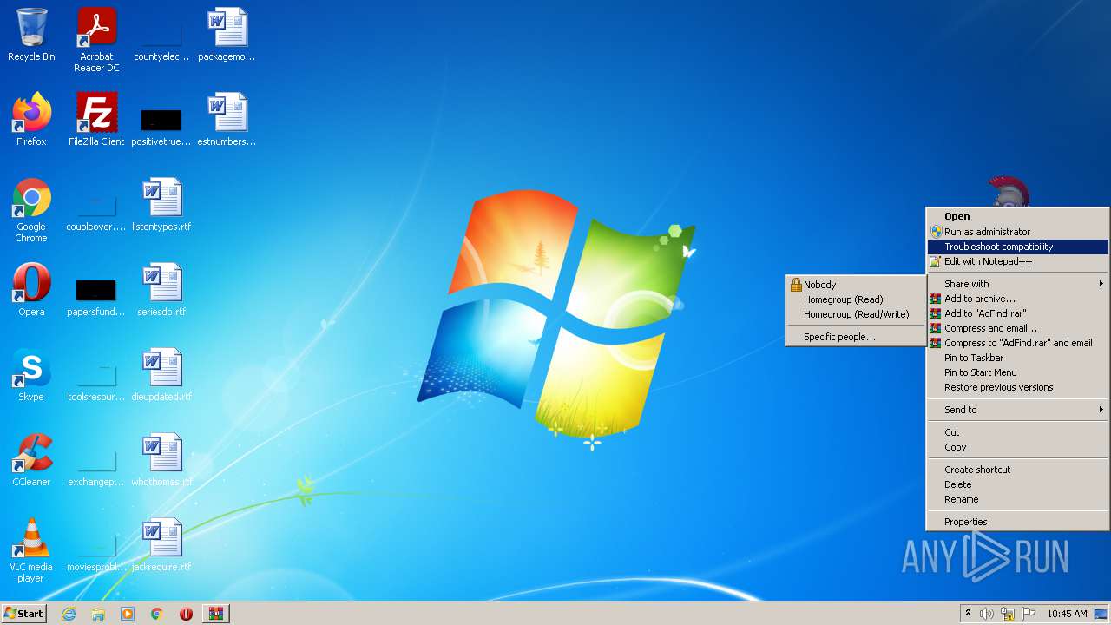Select the CCleaner desktop shortcut
The height and width of the screenshot is (625, 1111).
coord(31,460)
